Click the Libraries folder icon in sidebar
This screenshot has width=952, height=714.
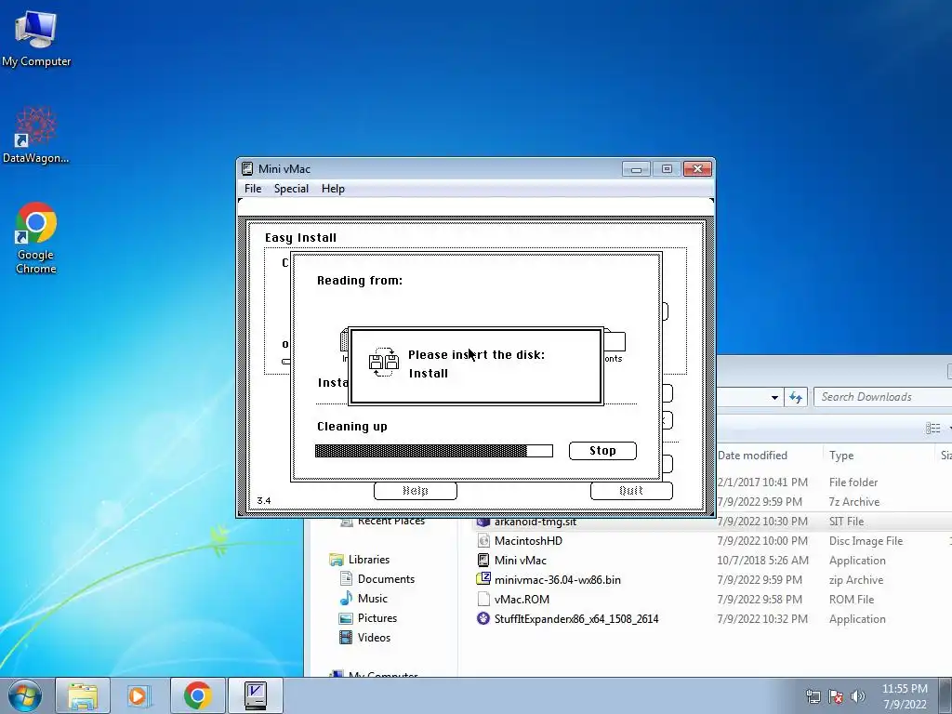[337, 559]
